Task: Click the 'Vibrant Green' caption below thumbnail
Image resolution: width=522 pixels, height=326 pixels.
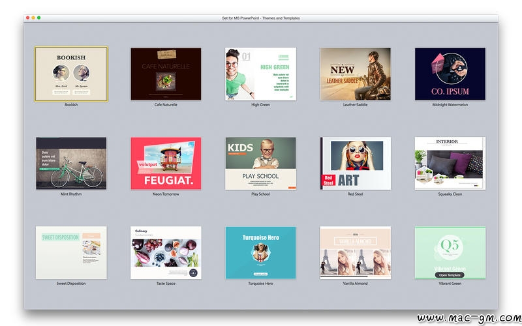Action: [450, 284]
